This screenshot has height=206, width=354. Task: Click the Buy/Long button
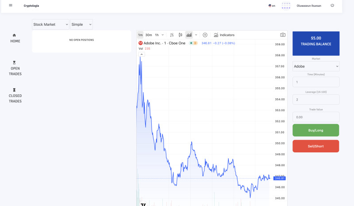[x=316, y=130]
